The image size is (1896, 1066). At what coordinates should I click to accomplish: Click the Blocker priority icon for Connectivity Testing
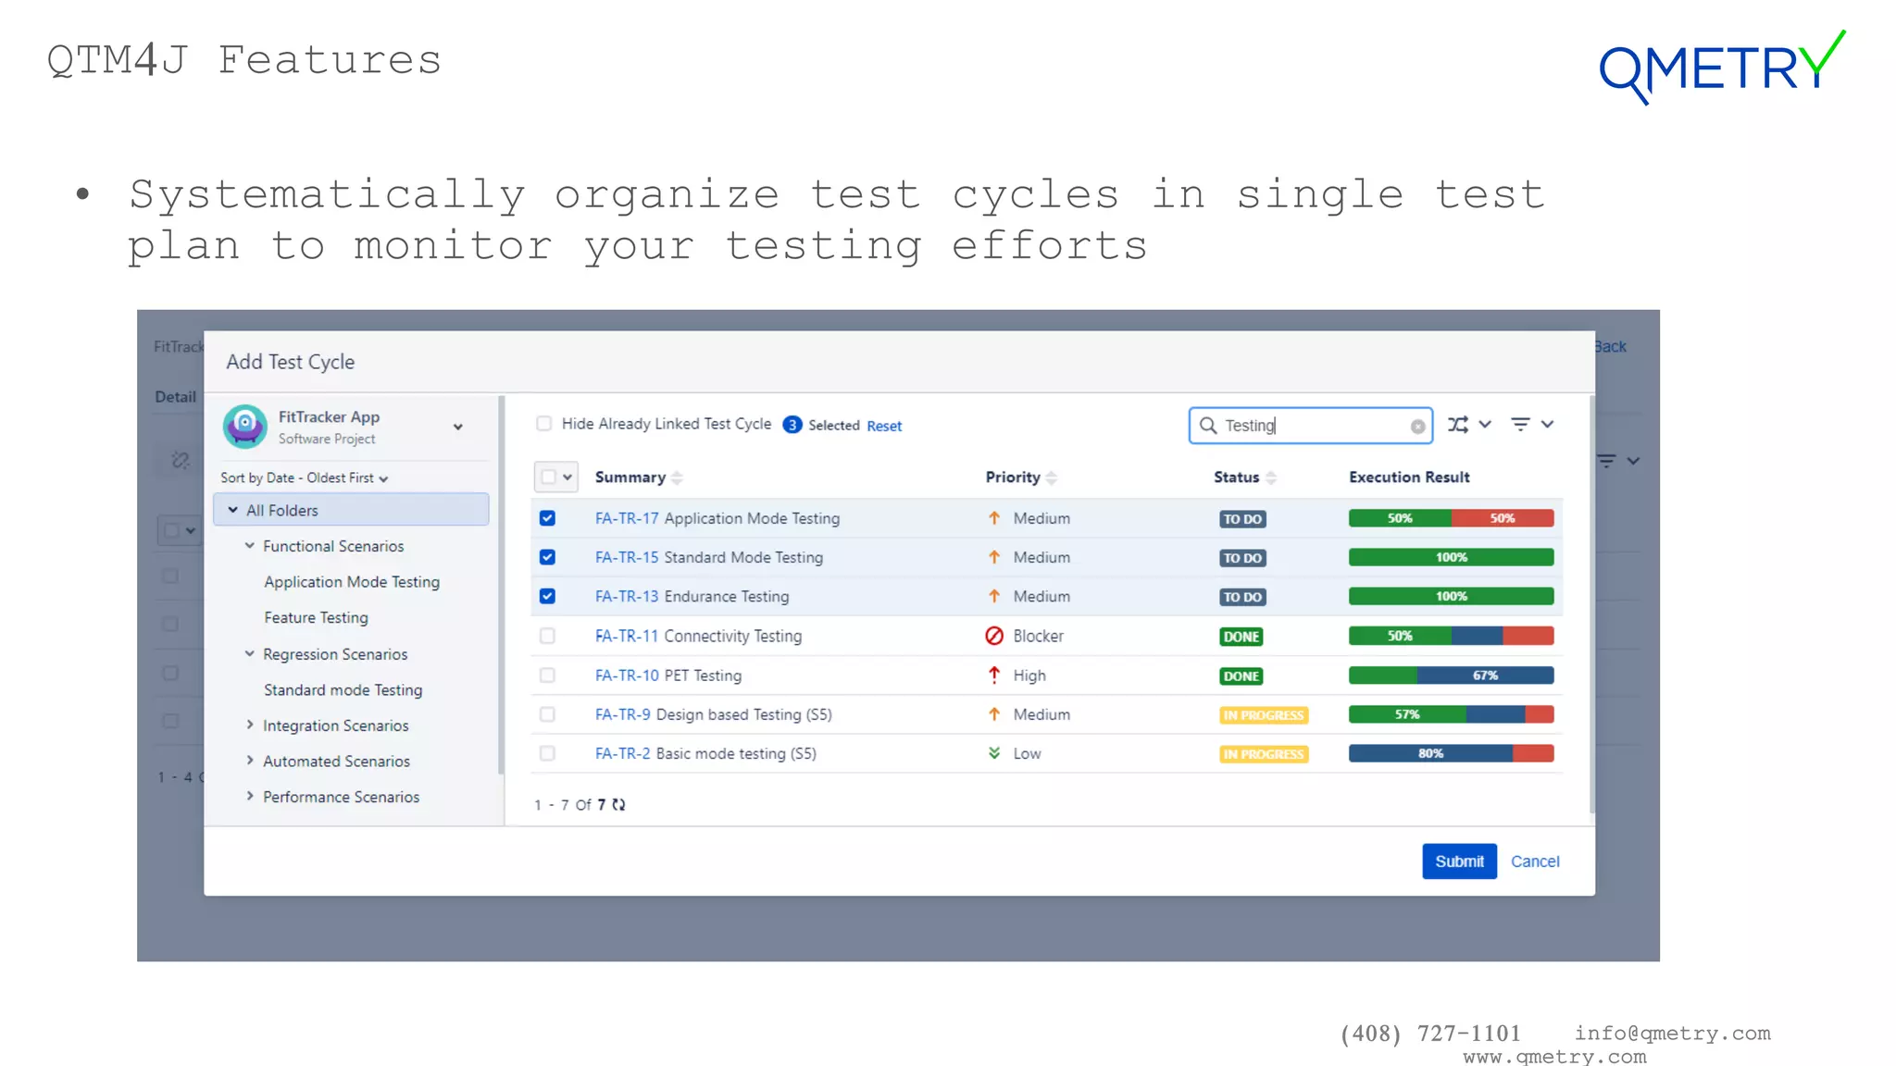994,636
